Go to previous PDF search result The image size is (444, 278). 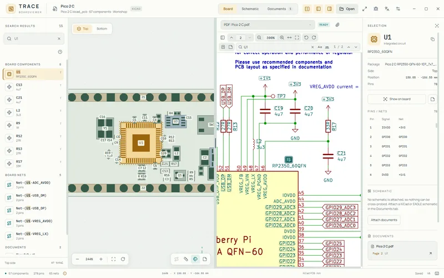[x=349, y=47]
